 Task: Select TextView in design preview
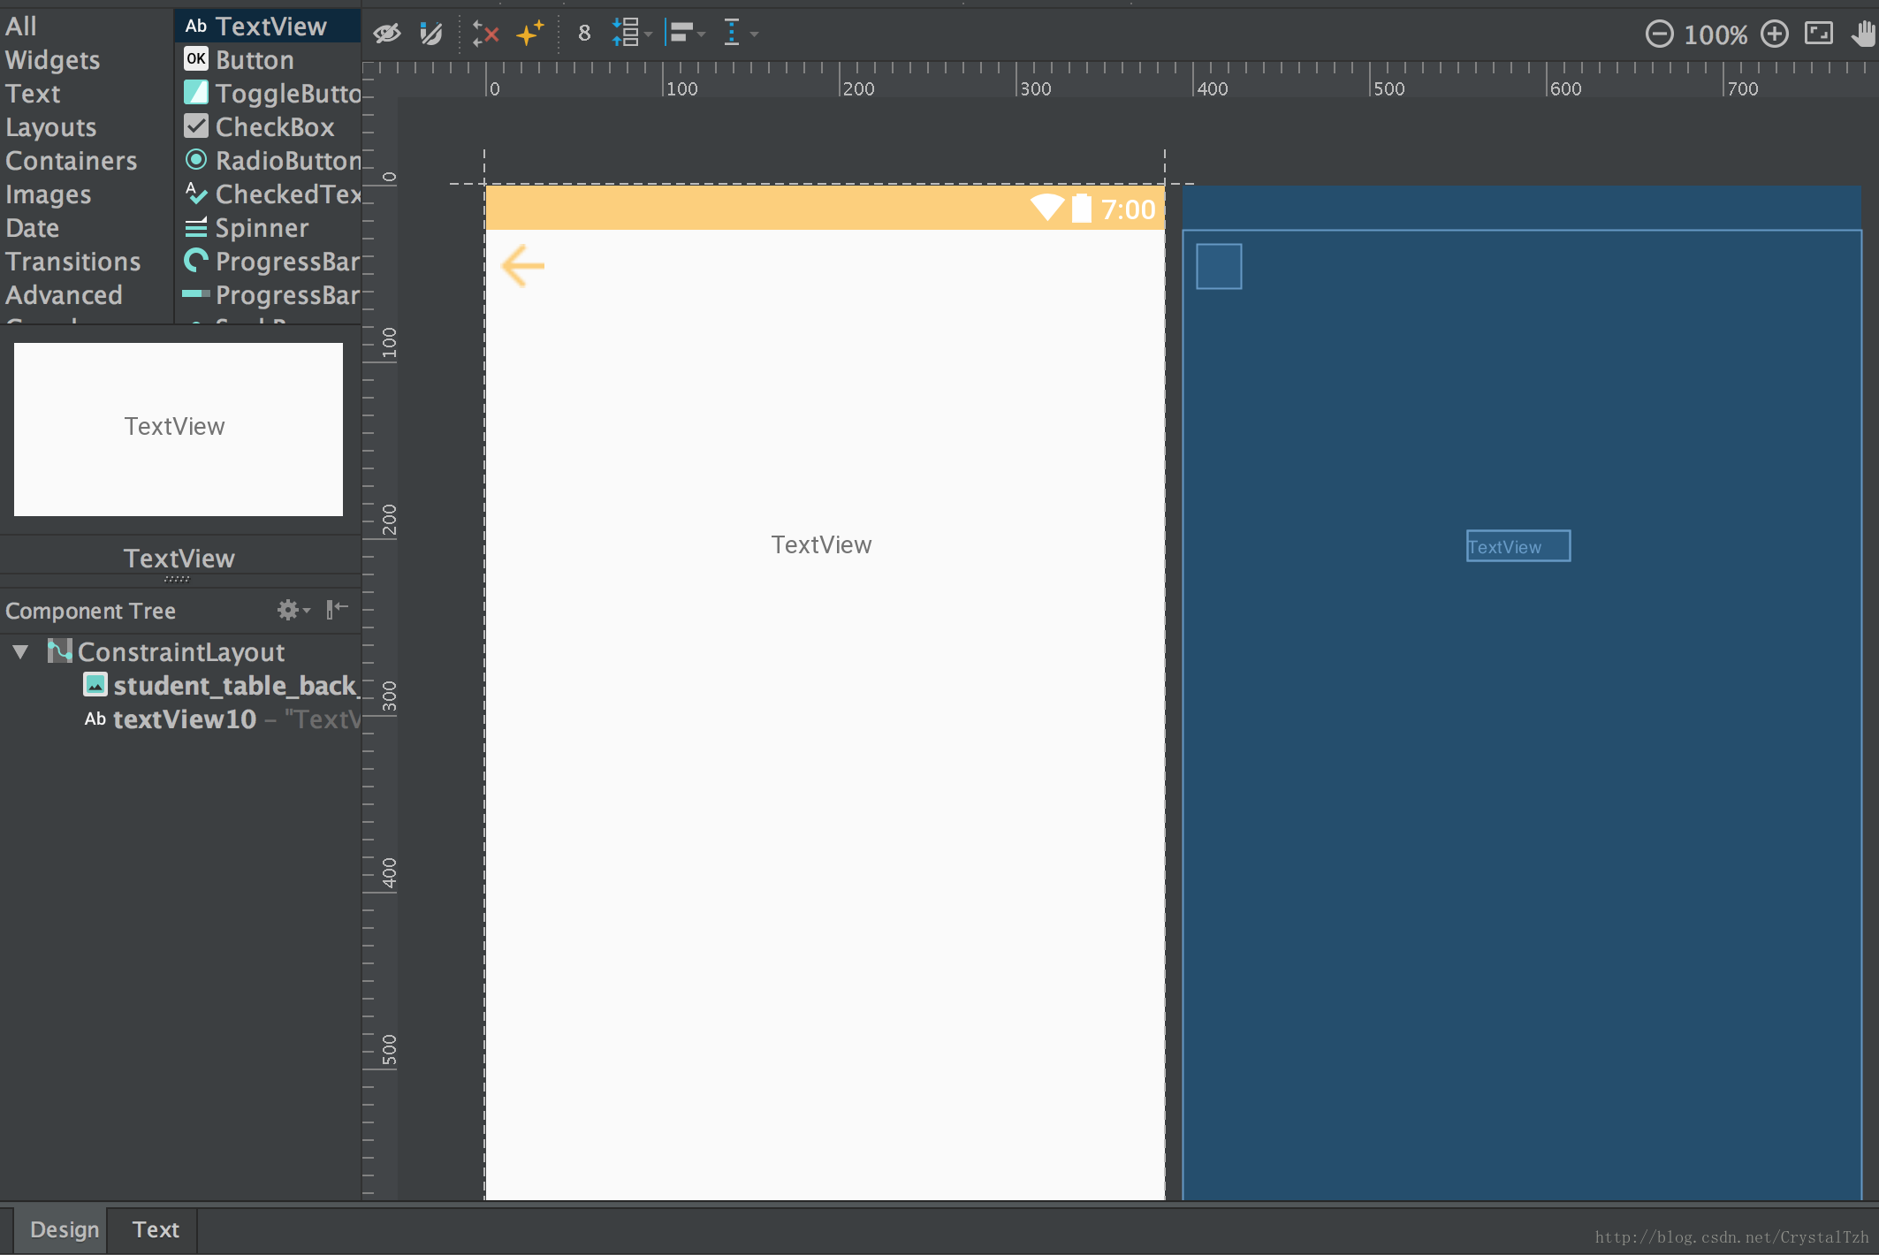pyautogui.click(x=821, y=545)
